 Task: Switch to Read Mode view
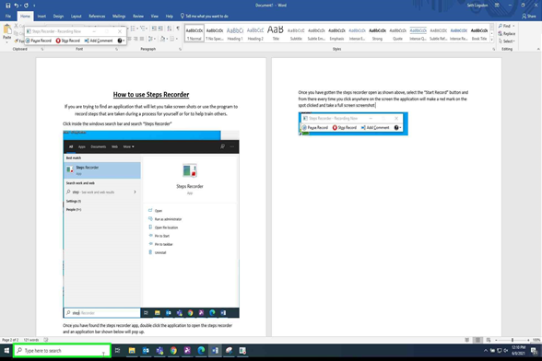467,340
